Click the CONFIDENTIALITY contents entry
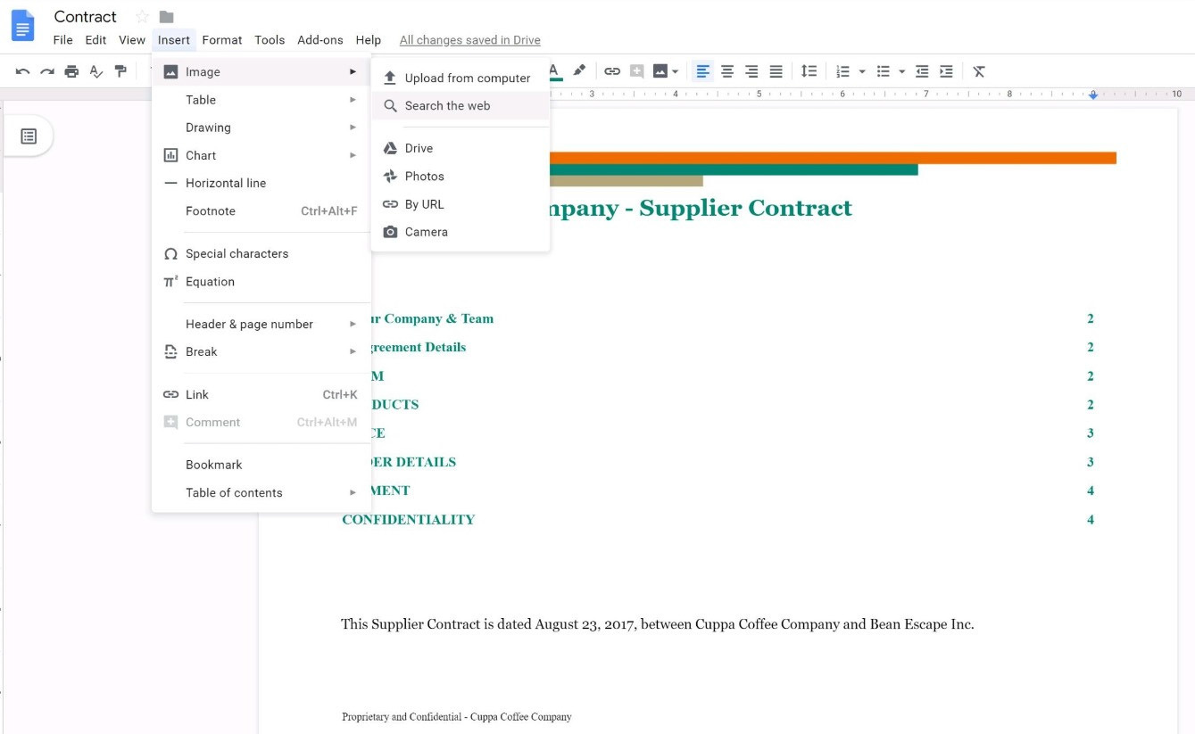 coord(409,519)
